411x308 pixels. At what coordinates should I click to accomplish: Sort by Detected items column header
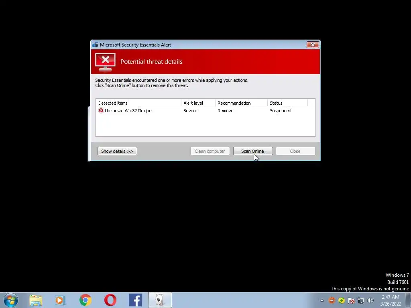[138, 103]
